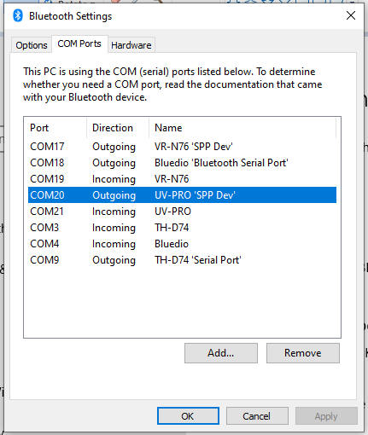Click the Name column header
The height and width of the screenshot is (435, 368).
click(242, 128)
